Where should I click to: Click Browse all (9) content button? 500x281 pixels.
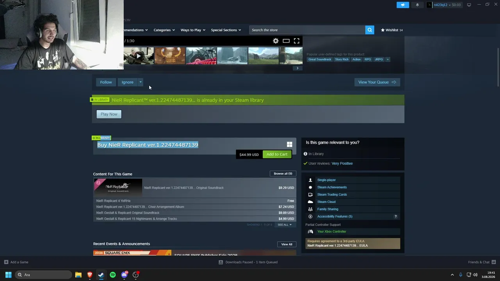(283, 174)
